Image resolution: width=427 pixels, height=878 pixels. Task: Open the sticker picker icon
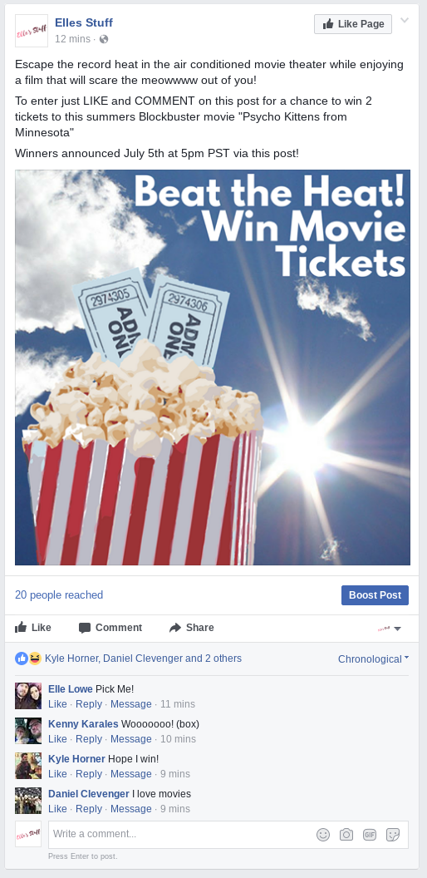point(393,834)
